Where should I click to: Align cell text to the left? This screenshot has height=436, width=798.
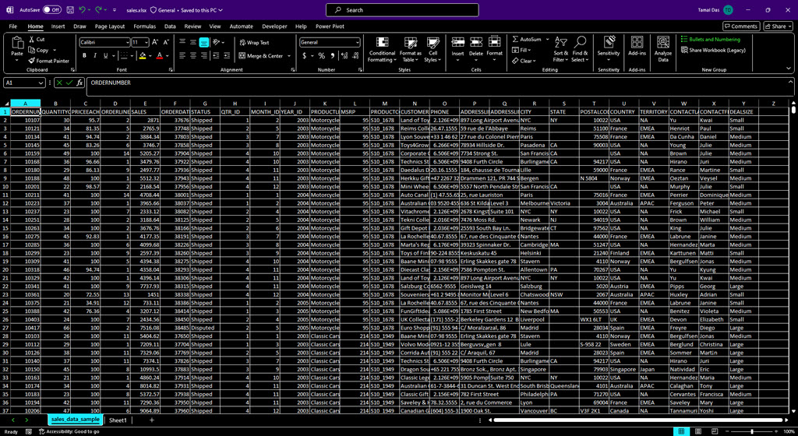click(x=182, y=56)
